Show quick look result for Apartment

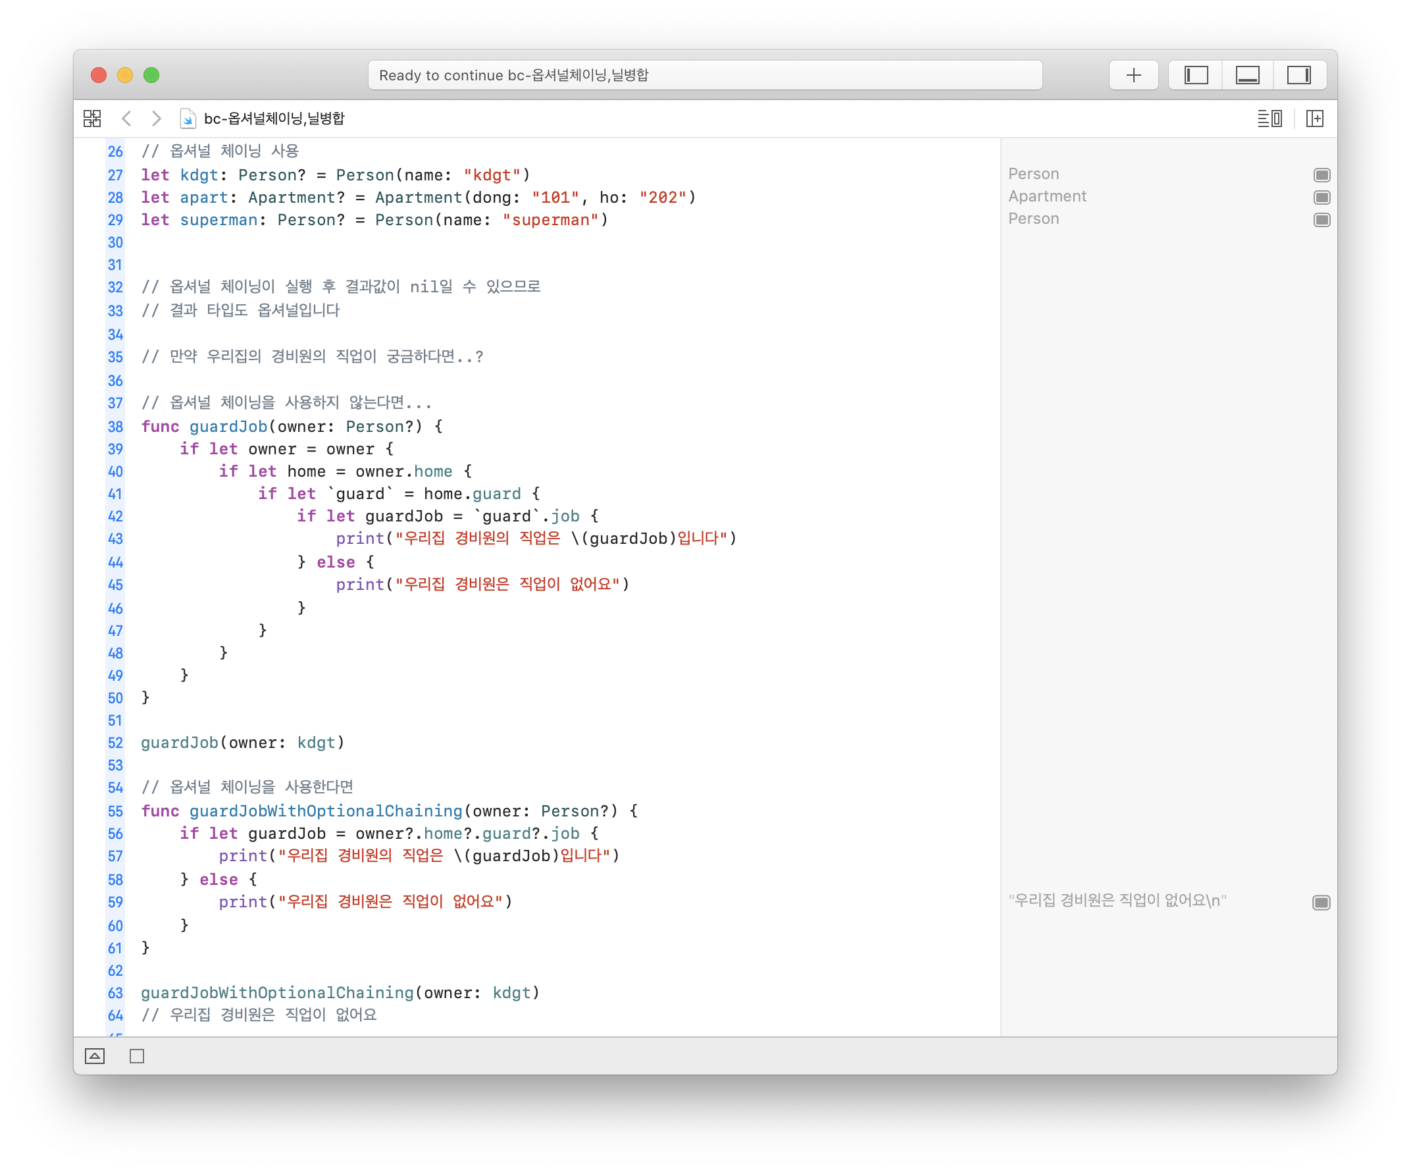(1321, 197)
